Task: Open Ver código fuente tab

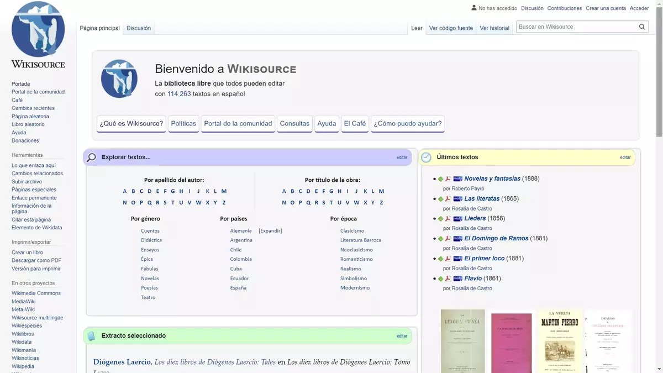Action: point(451,28)
